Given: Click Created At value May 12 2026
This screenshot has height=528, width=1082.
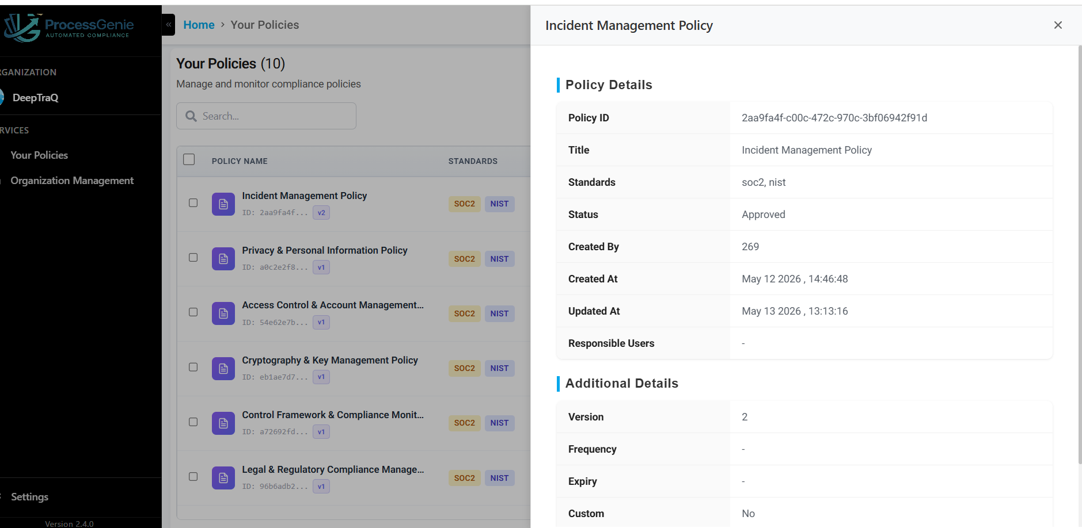Looking at the screenshot, I should (795, 279).
